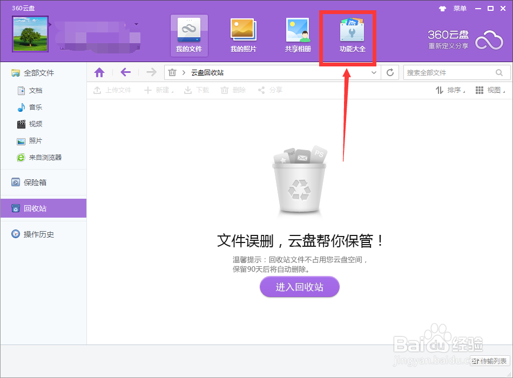513x378 pixels.
Task: Close the 360云盘 window
Action: point(503,9)
